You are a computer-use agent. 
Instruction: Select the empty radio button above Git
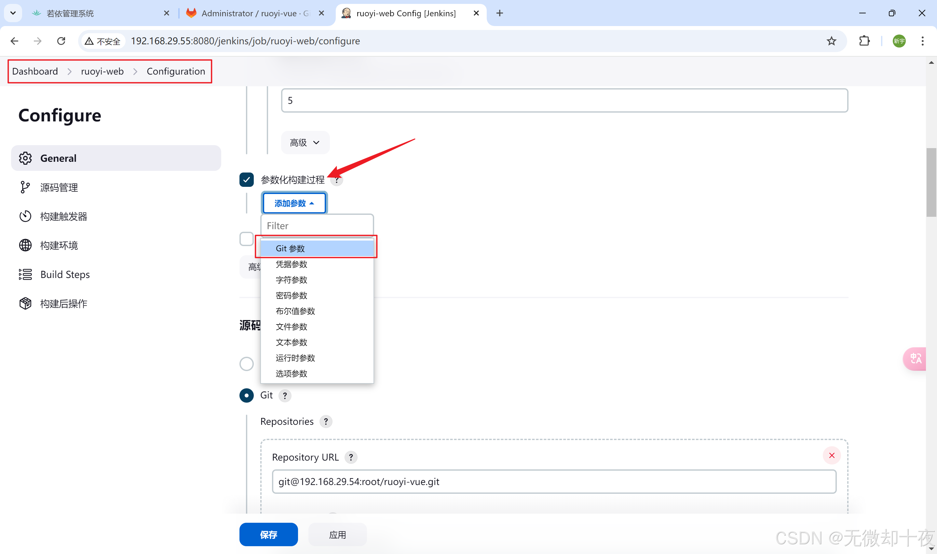[246, 364]
